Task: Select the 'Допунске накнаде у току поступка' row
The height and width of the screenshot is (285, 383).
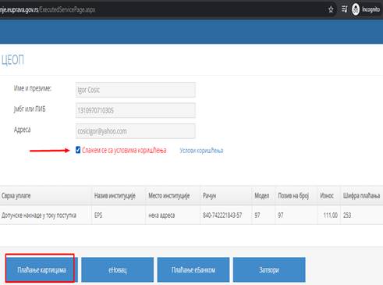Action: point(191,215)
